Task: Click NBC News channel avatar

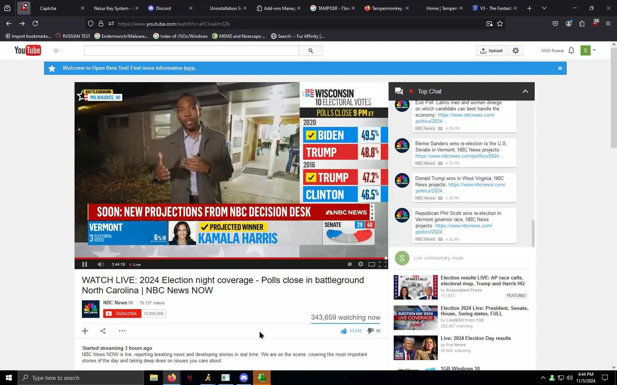Action: click(91, 309)
